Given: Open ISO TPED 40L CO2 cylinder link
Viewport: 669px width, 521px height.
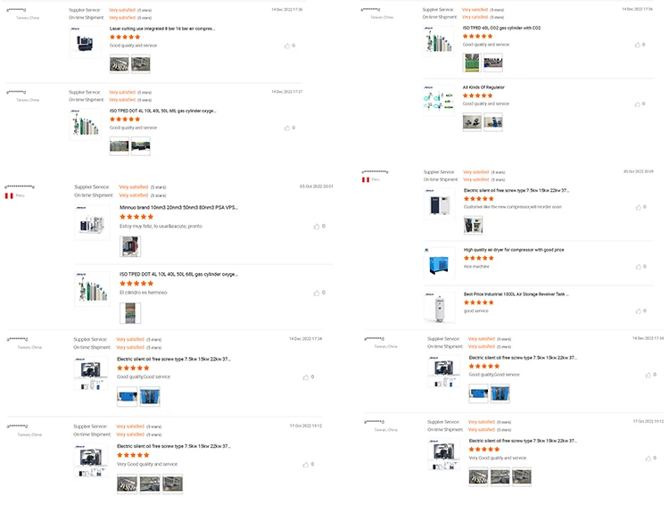Looking at the screenshot, I should click(x=501, y=28).
